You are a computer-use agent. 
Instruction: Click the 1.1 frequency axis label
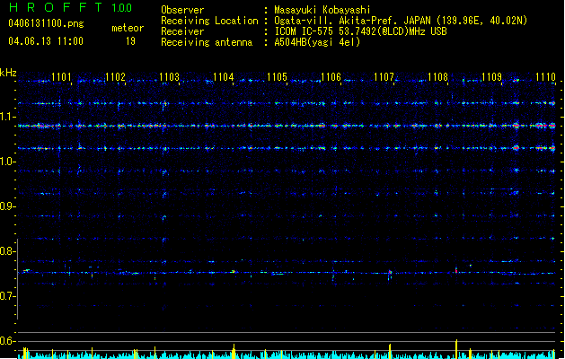click(7, 117)
